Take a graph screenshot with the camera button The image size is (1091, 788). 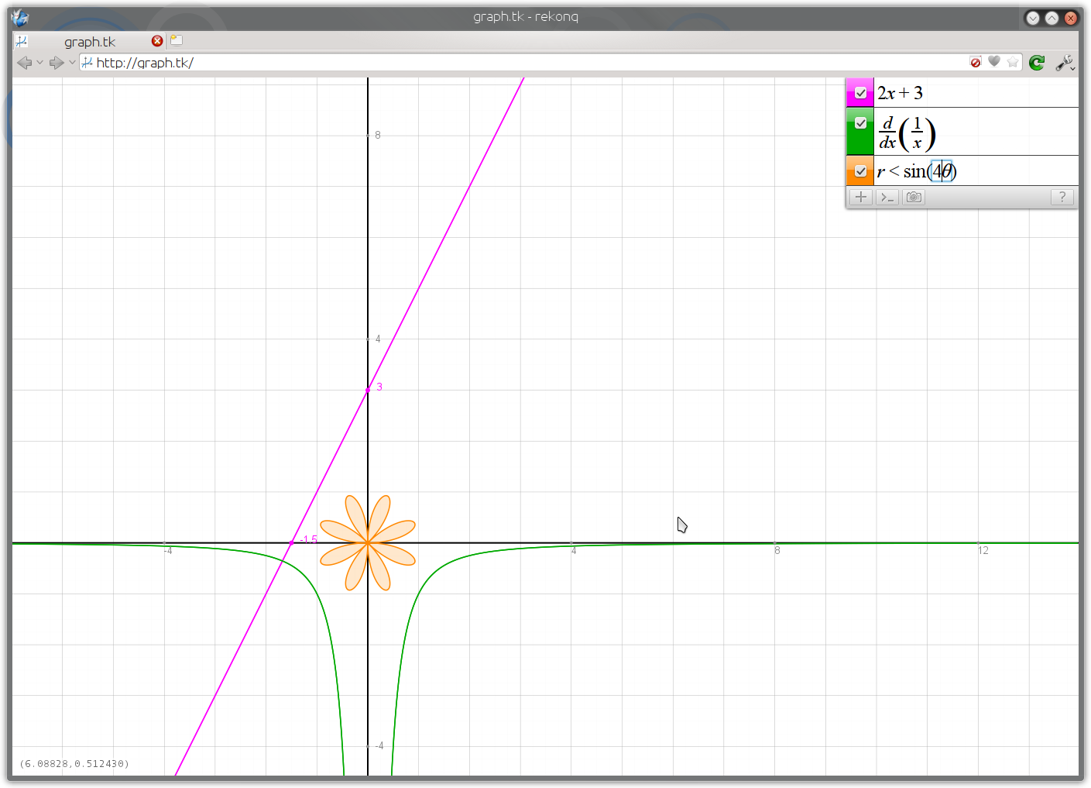[x=914, y=197]
